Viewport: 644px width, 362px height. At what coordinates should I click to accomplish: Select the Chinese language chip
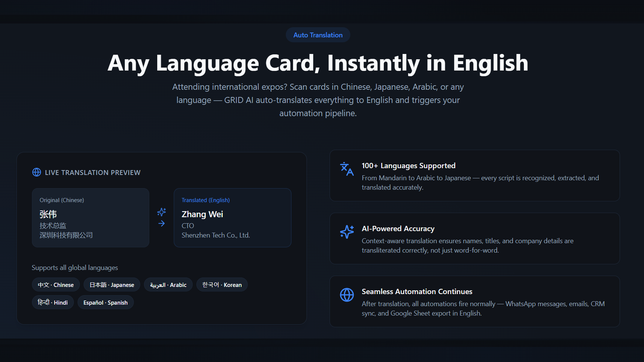pos(56,285)
